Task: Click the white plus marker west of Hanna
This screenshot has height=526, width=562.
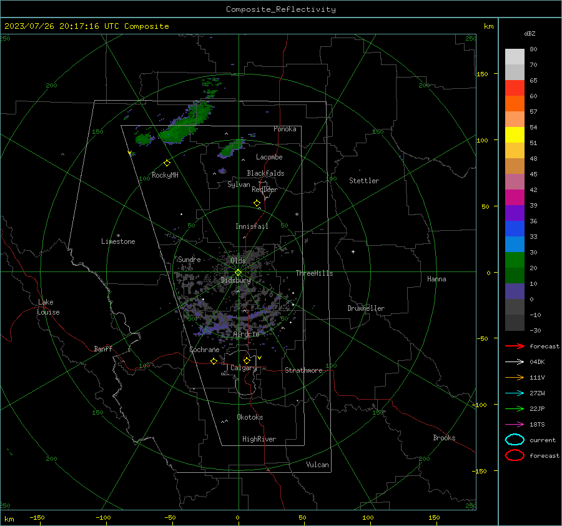Action: click(353, 251)
